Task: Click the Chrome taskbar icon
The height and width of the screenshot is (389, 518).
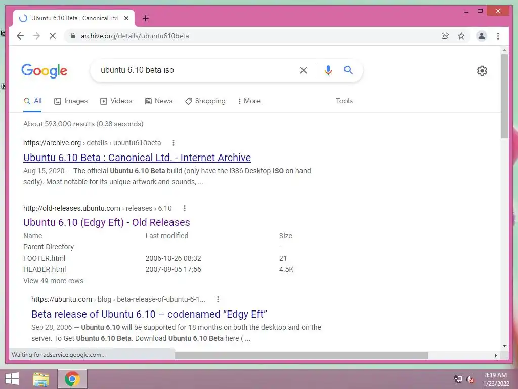Action: [x=72, y=379]
